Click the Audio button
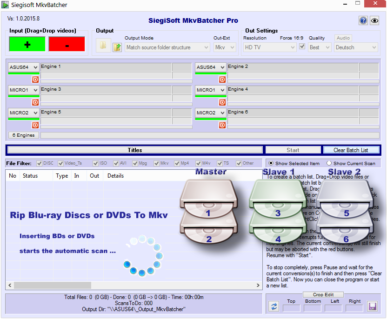 [343, 38]
